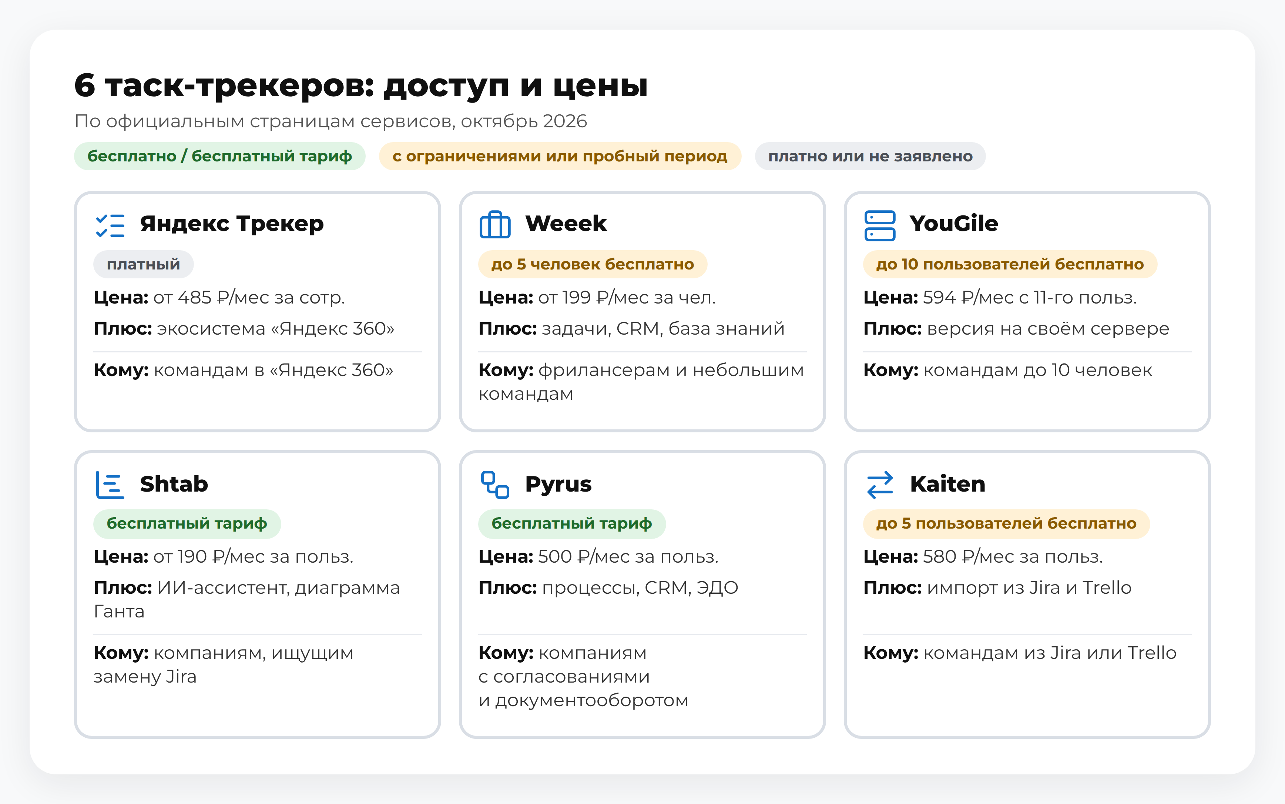Click the card title 'Pyrus'

click(x=558, y=485)
